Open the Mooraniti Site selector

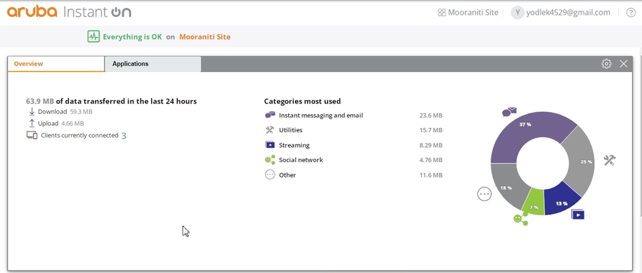467,13
